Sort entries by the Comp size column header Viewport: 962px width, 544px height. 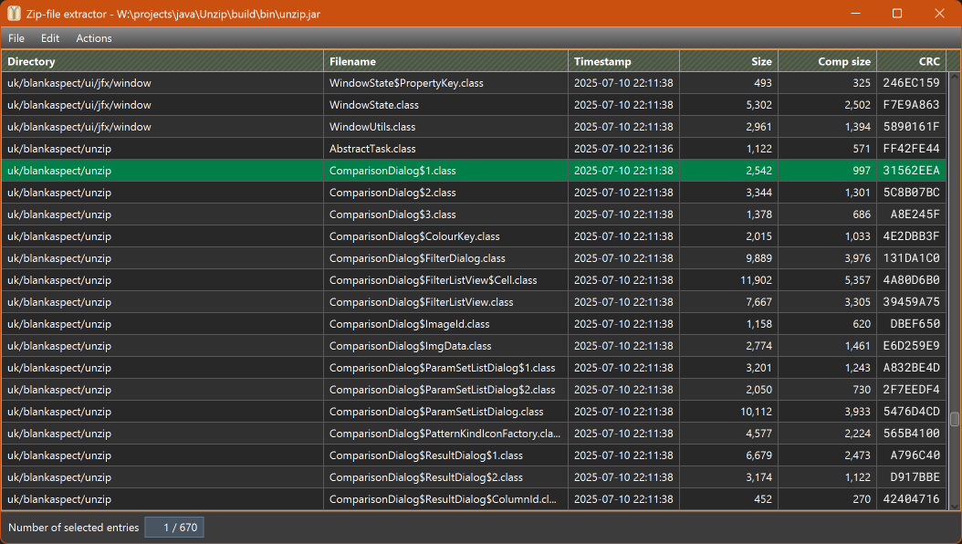(828, 61)
